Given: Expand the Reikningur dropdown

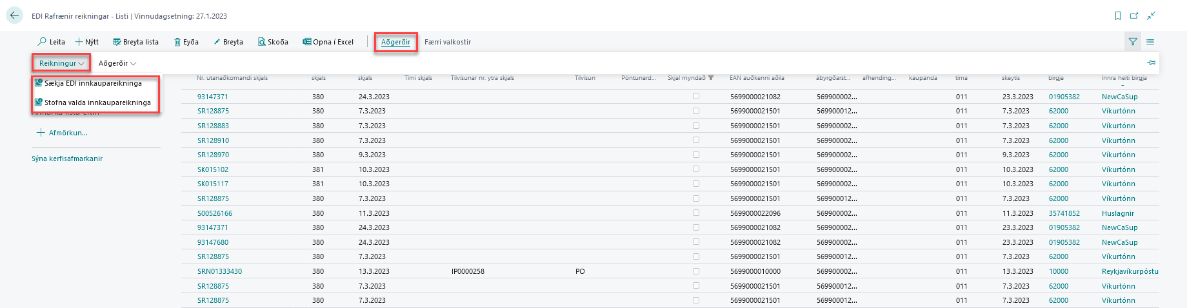Looking at the screenshot, I should point(61,63).
